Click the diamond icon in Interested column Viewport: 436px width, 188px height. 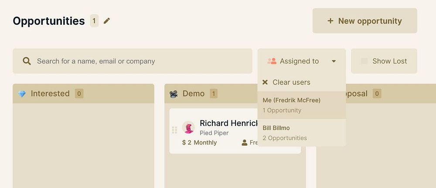[x=22, y=94]
